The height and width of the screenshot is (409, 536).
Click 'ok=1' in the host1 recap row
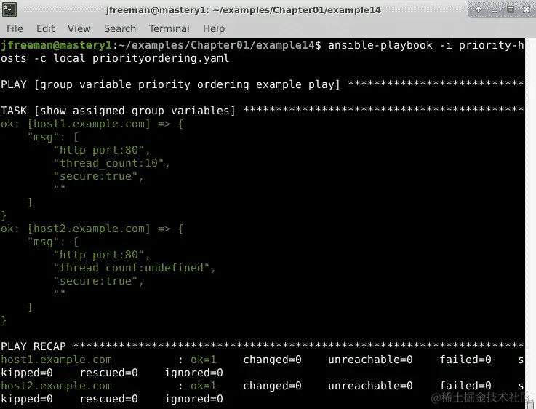[204, 360]
